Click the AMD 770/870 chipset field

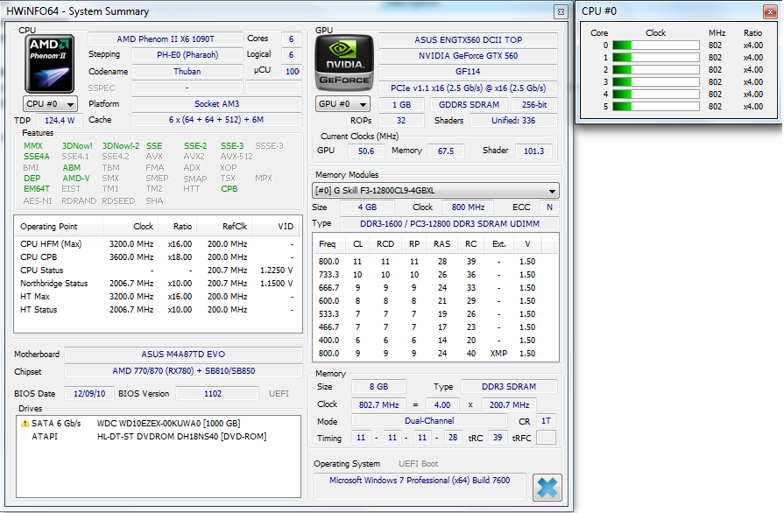183,371
